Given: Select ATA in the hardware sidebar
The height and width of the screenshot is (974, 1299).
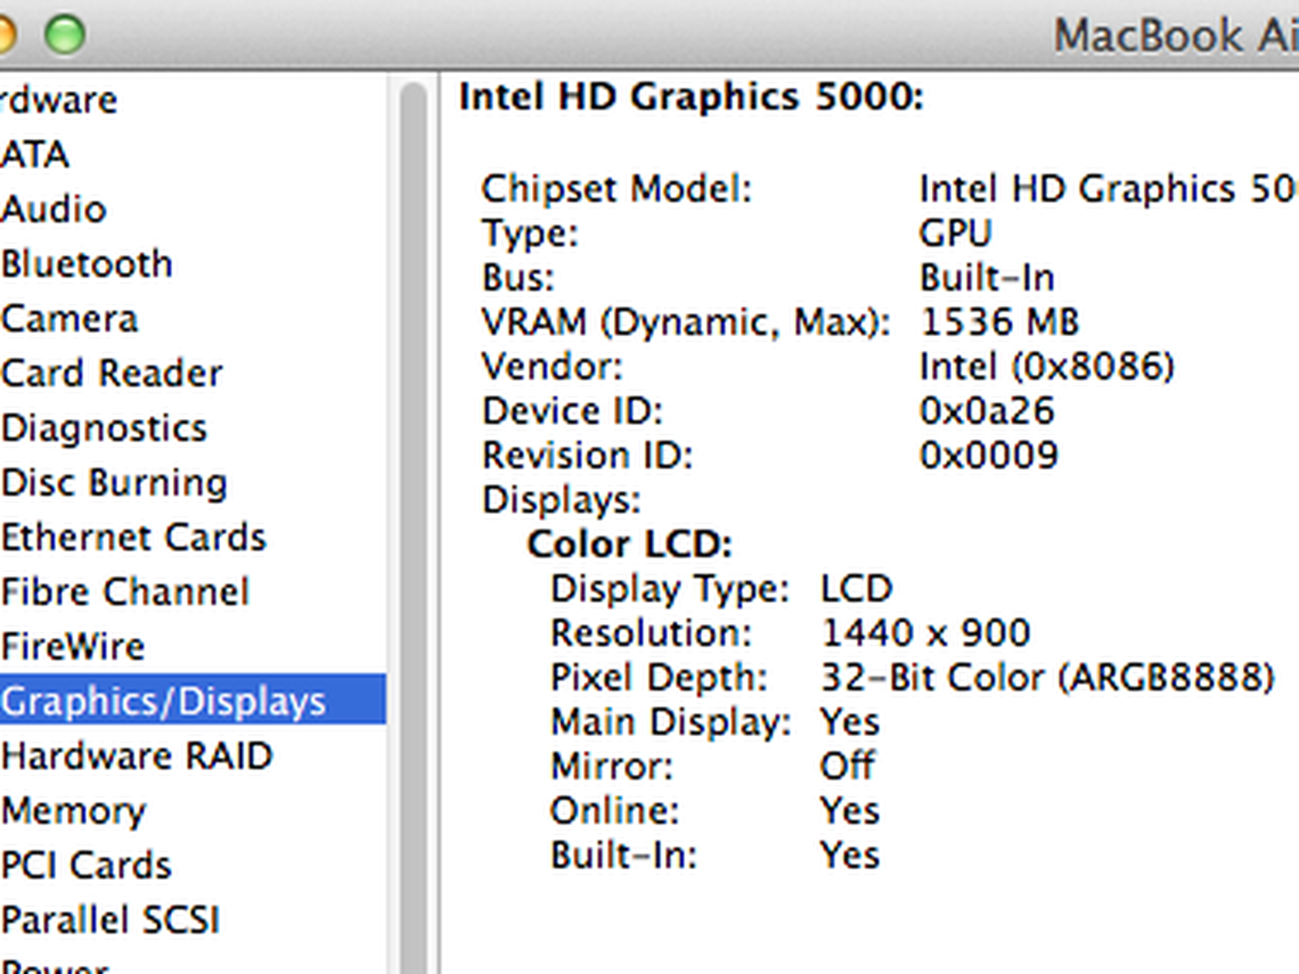Looking at the screenshot, I should (x=34, y=154).
